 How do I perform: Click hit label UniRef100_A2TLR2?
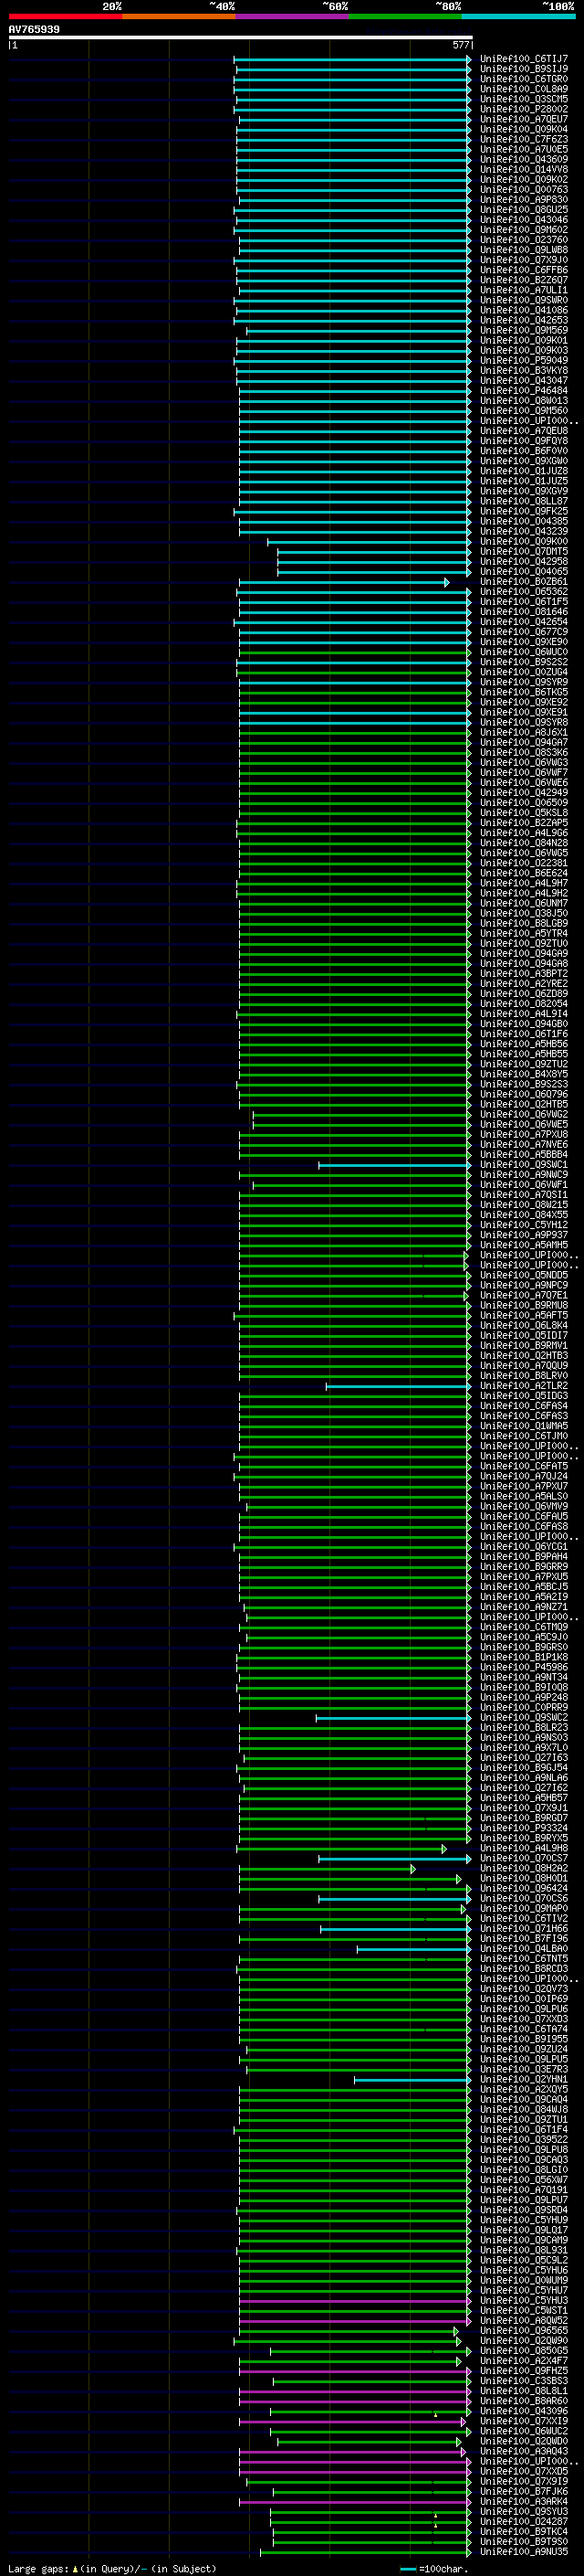523,1386
